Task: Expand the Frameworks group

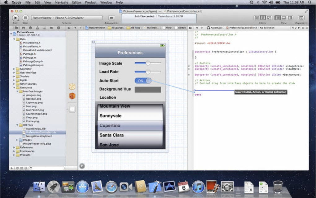Action: point(14,151)
